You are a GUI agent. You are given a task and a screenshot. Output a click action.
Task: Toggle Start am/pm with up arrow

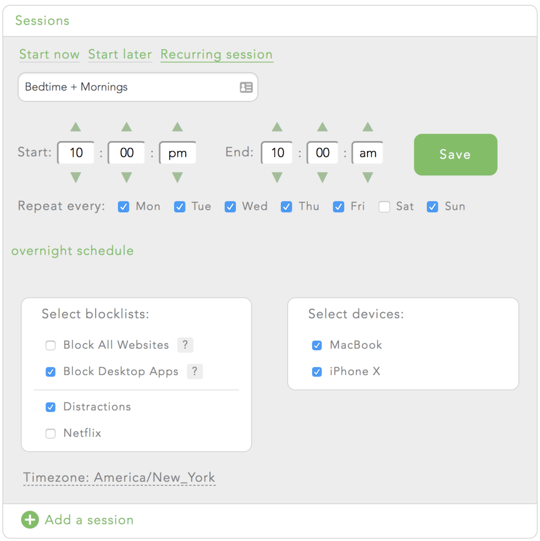point(177,127)
